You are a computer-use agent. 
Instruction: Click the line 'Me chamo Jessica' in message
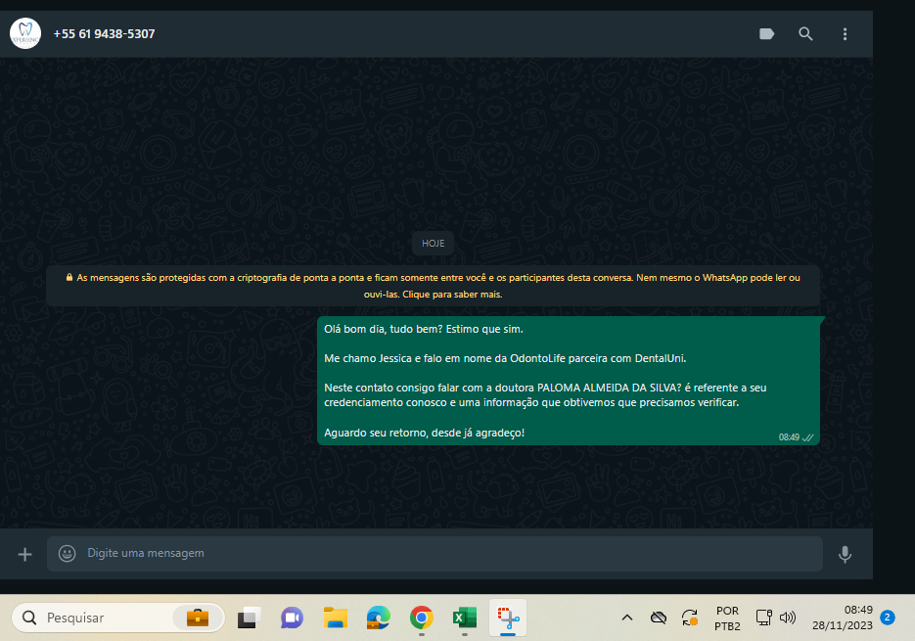pyautogui.click(x=505, y=358)
